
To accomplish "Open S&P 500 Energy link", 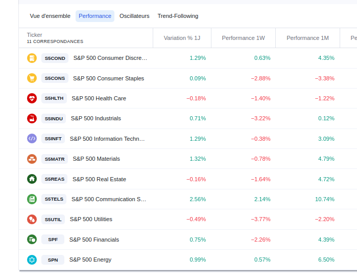I will pos(90,260).
